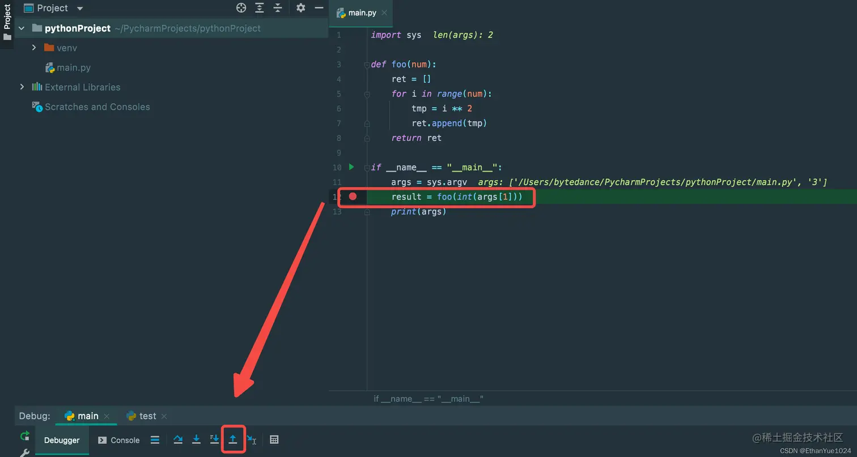Collapse the def foo code fold marker
The height and width of the screenshot is (457, 857).
coord(367,65)
